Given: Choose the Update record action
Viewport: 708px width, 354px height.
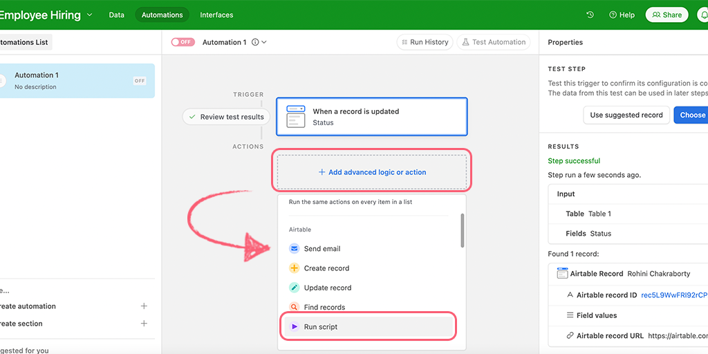Looking at the screenshot, I should 368,288.
